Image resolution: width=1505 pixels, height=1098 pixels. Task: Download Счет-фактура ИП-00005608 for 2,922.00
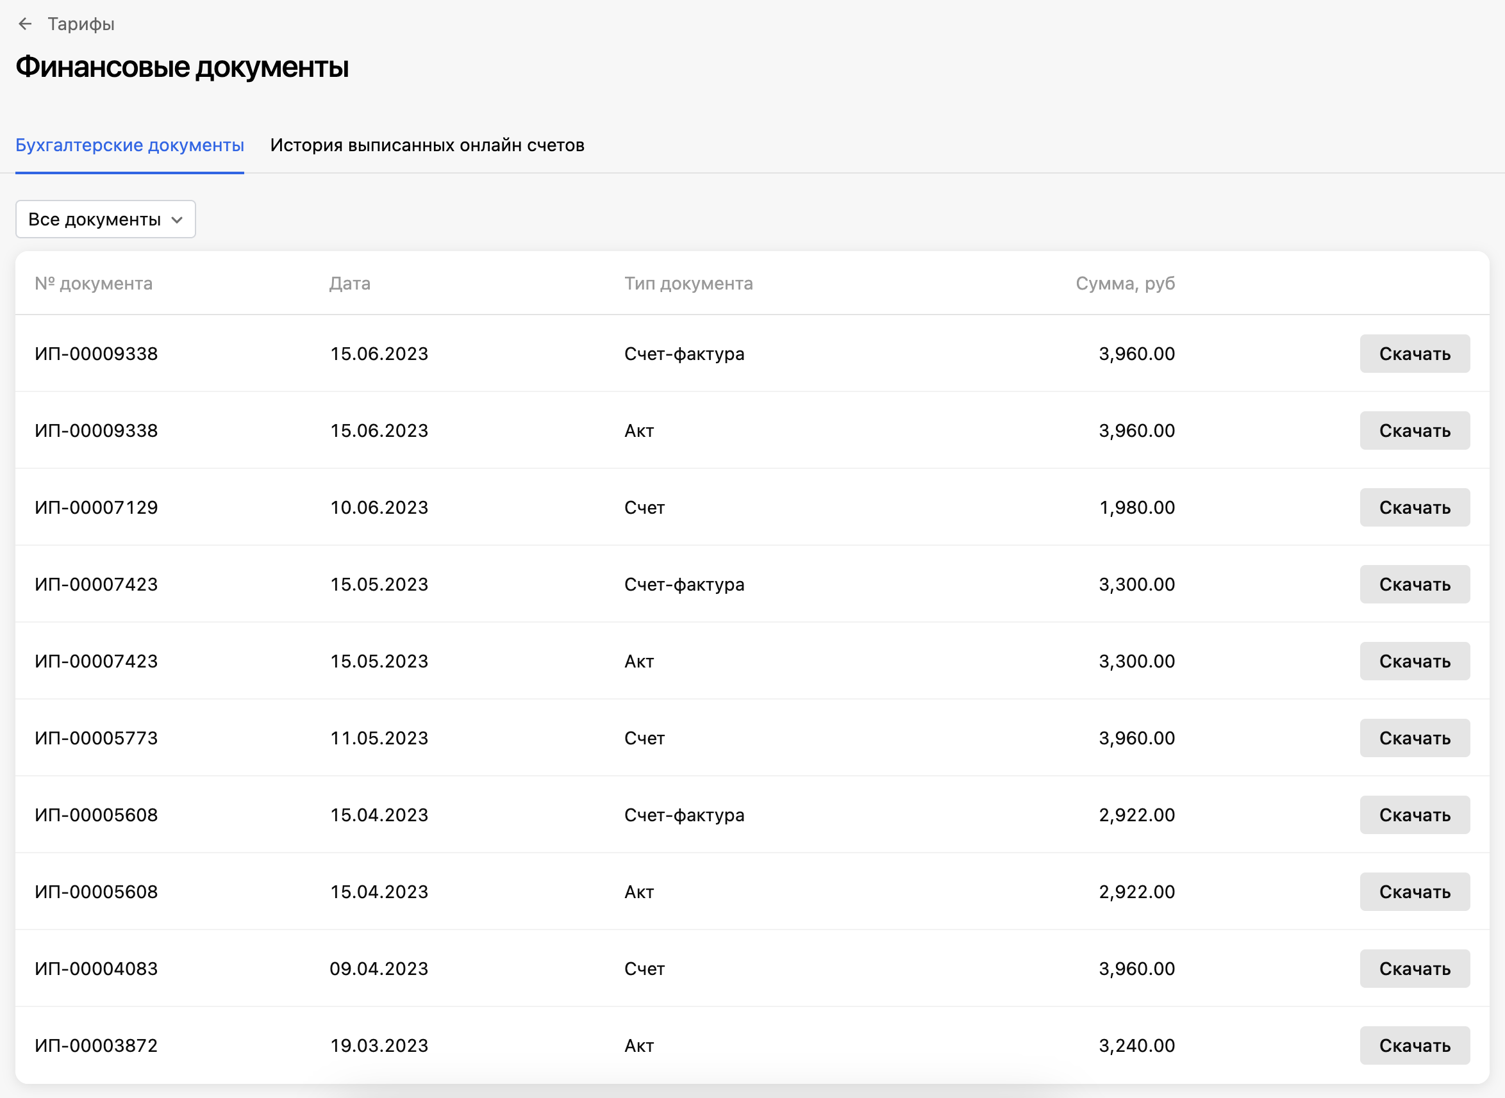[1414, 815]
